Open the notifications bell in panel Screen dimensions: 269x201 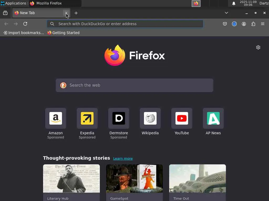234,3
